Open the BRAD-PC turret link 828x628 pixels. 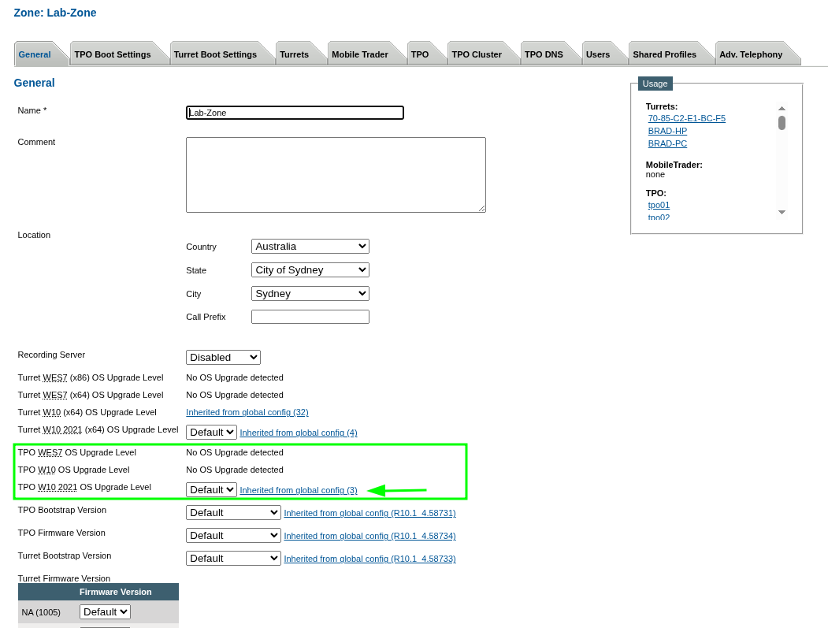[667, 143]
